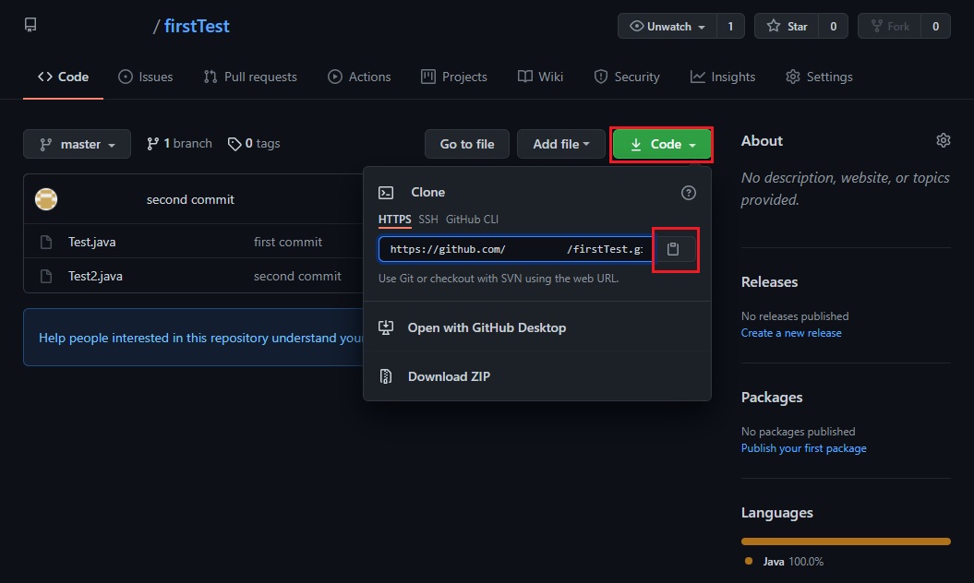Open the clone help question-mark icon
974x583 pixels.
(x=688, y=193)
